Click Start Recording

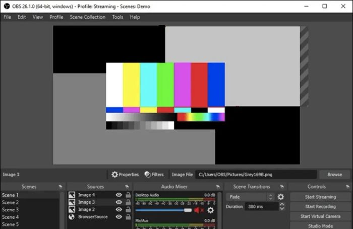tap(320, 206)
